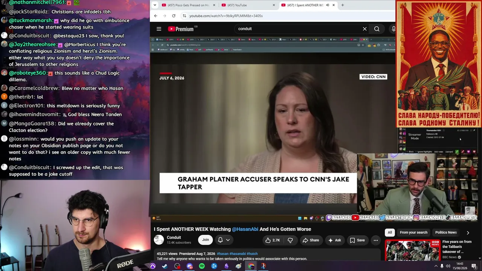Mute the audio-playing tab speaker icon
482x271 pixels.
[x=328, y=5]
